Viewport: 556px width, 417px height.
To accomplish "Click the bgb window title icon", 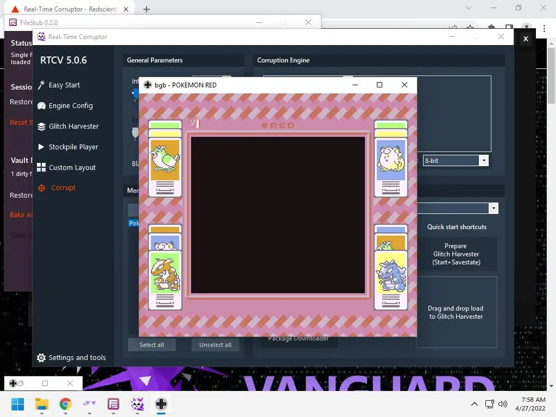I will point(148,85).
